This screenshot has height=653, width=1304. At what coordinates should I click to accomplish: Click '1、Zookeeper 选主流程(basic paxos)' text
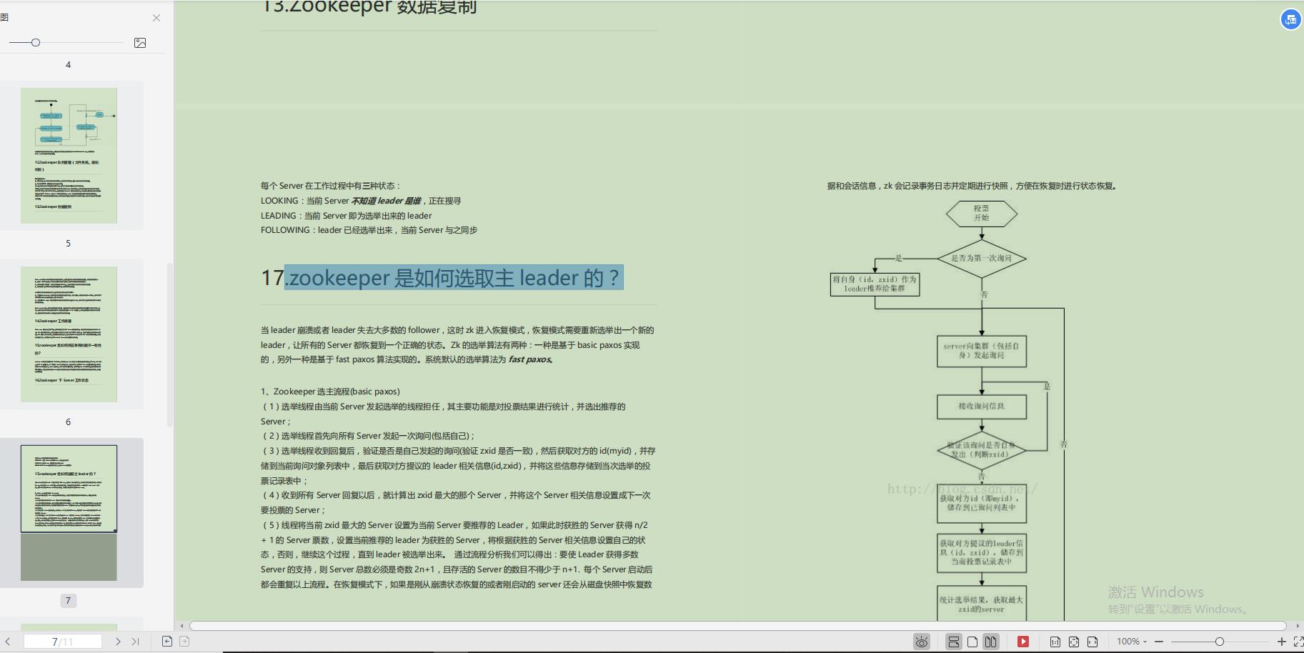[x=330, y=392]
